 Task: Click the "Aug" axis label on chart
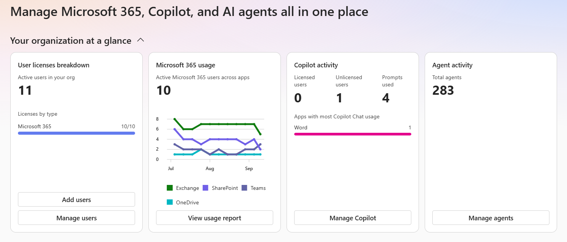210,169
